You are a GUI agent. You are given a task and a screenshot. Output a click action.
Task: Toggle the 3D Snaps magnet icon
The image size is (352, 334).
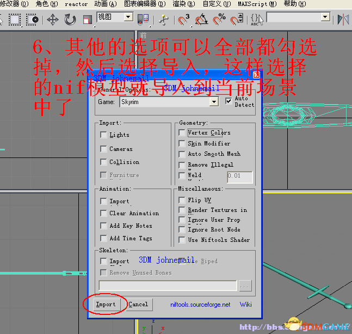click(184, 20)
